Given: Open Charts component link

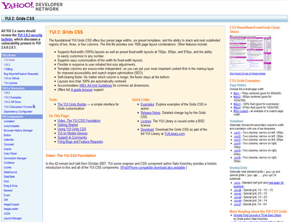Looking at the screenshot, I should 8,149.
